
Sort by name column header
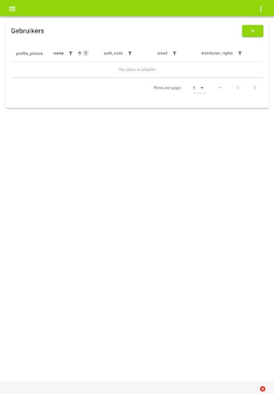[x=58, y=53]
